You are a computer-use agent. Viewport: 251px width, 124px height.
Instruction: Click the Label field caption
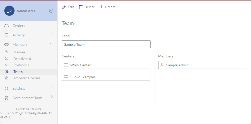(x=66, y=36)
